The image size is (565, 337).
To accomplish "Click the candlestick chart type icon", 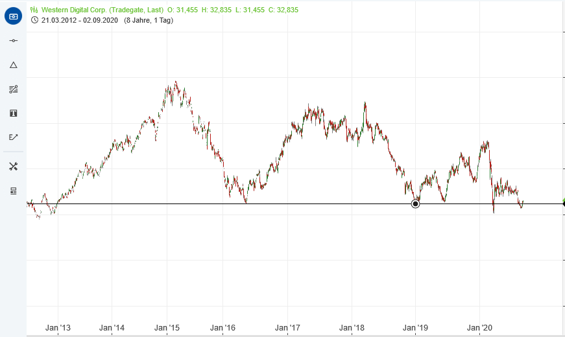I will coord(34,10).
